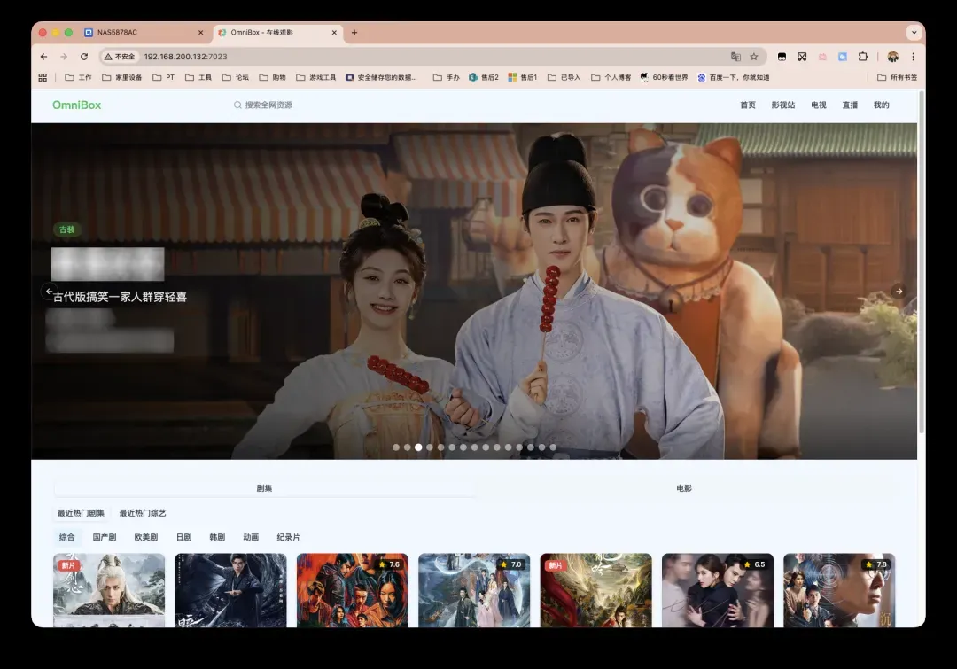Image resolution: width=957 pixels, height=669 pixels.
Task: Click the OmniBox logo
Action: pyautogui.click(x=76, y=105)
